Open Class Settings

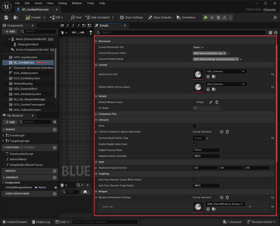131,17
